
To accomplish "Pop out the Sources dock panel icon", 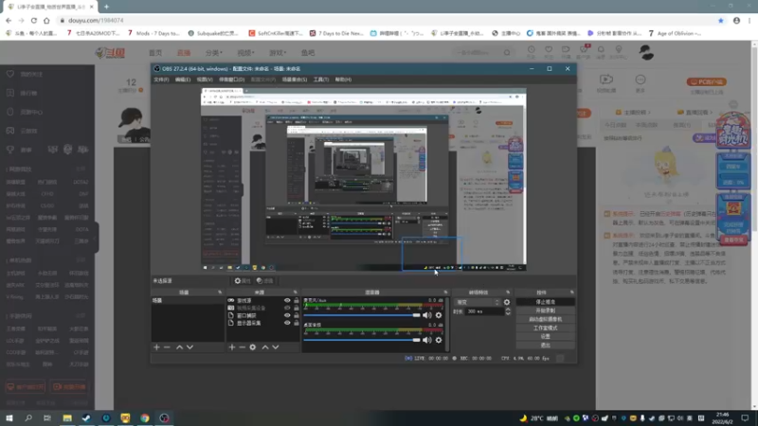I will coord(295,293).
